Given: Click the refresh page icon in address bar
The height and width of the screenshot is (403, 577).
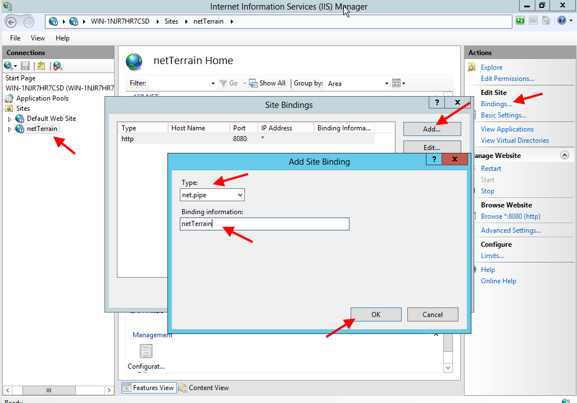Looking at the screenshot, I should point(521,21).
